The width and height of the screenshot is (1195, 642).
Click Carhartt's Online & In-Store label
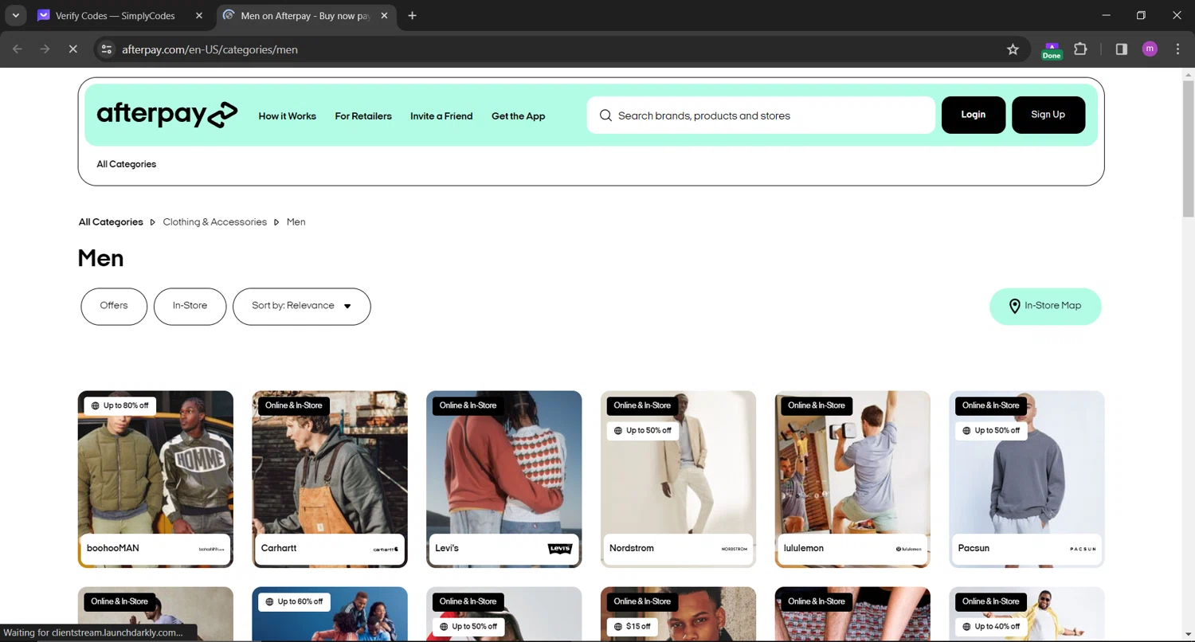293,405
